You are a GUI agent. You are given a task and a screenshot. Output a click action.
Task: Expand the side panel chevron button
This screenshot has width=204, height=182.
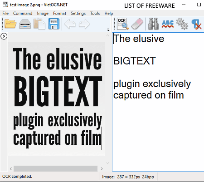[x=4, y=36]
